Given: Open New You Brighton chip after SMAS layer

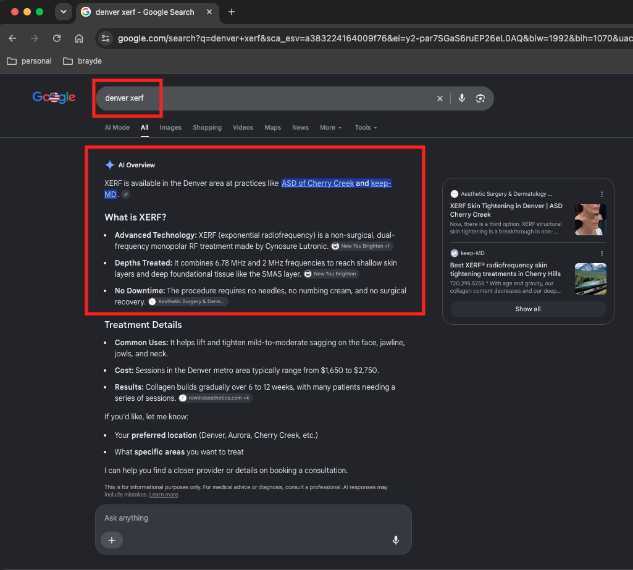Looking at the screenshot, I should [331, 274].
